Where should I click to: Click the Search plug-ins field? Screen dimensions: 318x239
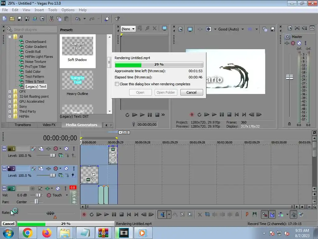(32, 30)
